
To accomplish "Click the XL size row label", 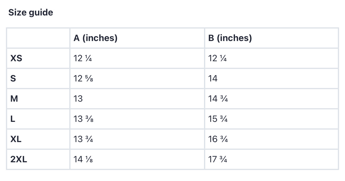I will (x=16, y=139).
